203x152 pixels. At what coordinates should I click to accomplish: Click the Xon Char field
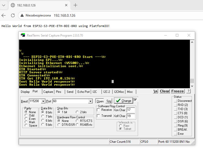(131, 110)
